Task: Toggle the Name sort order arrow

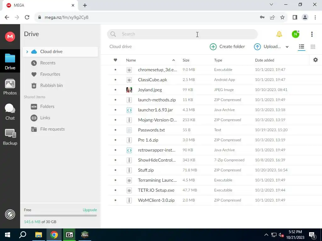Action: [174, 60]
